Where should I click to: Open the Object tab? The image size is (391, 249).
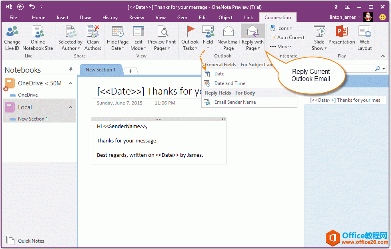(225, 18)
